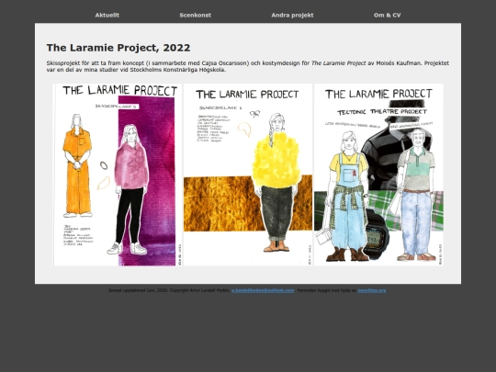Open the Om & CV page
496x372 pixels.
(x=388, y=16)
